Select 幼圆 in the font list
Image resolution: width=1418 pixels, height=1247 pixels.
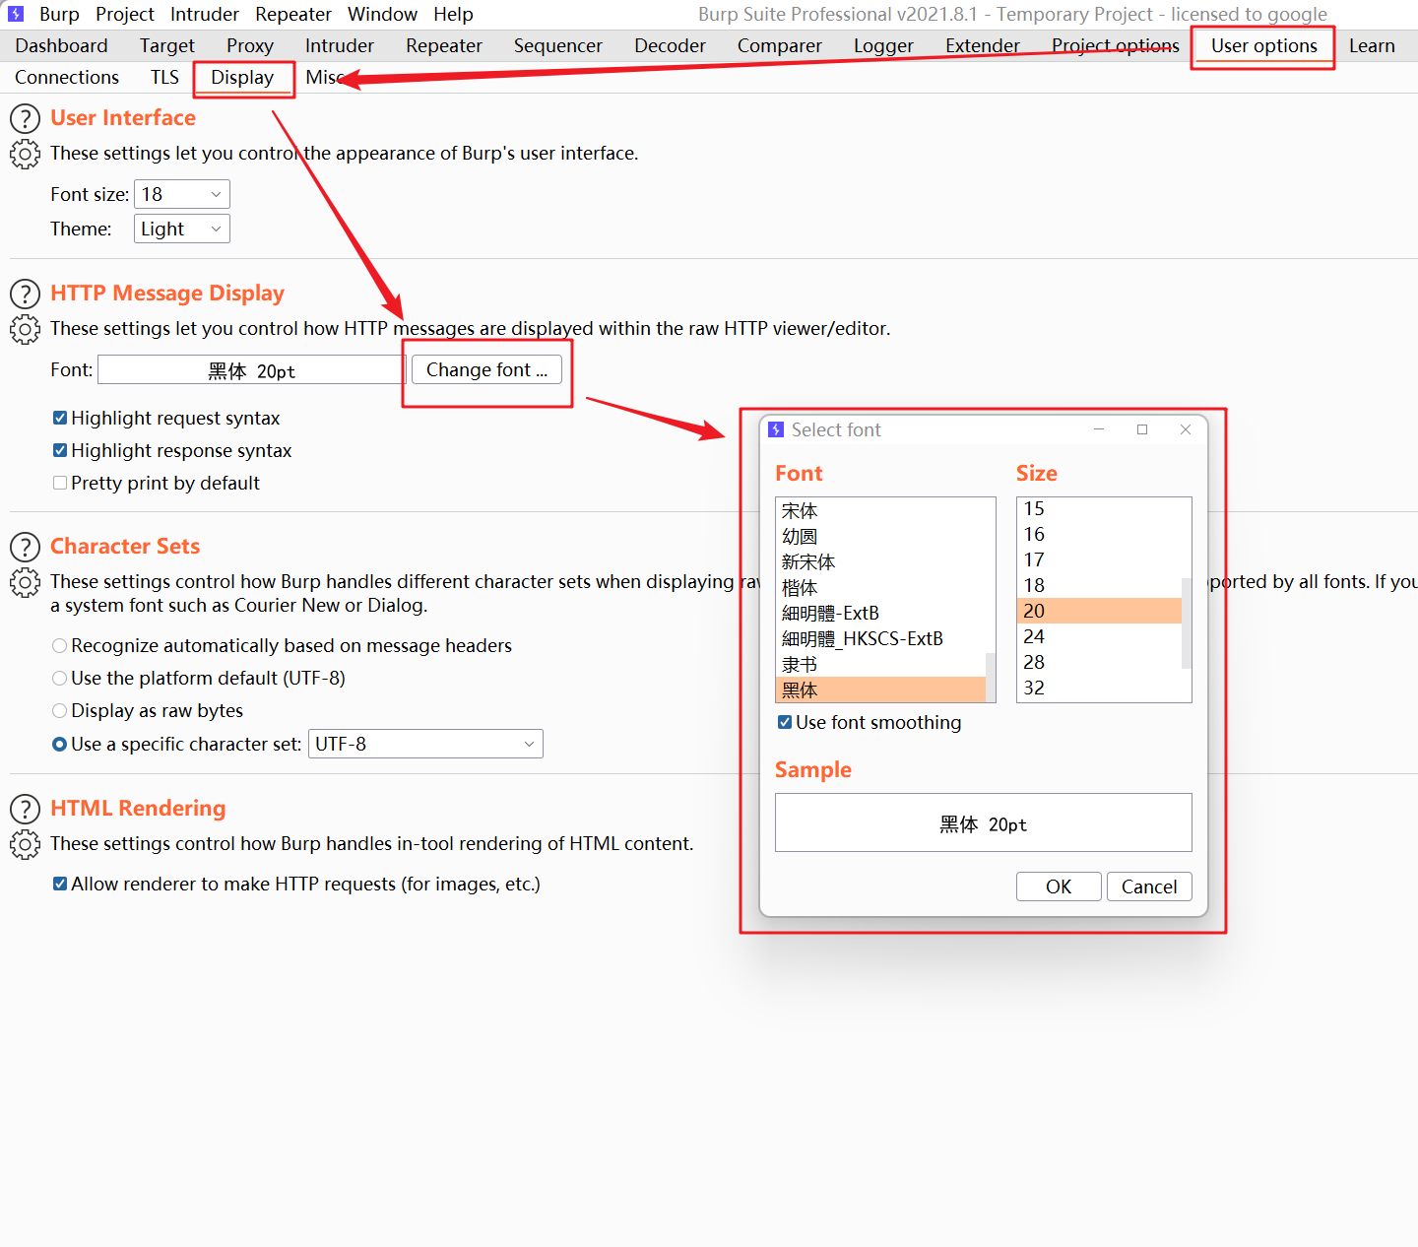[881, 536]
